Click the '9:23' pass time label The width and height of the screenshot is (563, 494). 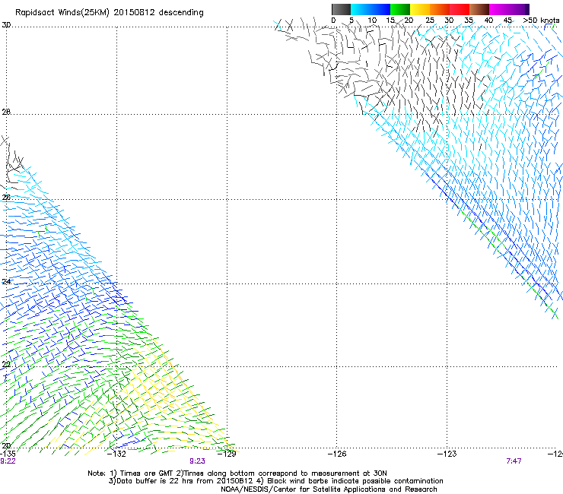tap(198, 461)
